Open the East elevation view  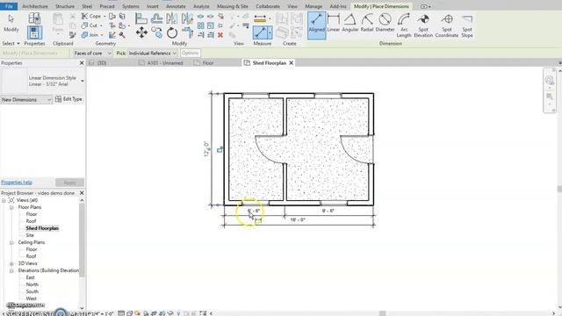tap(30, 277)
